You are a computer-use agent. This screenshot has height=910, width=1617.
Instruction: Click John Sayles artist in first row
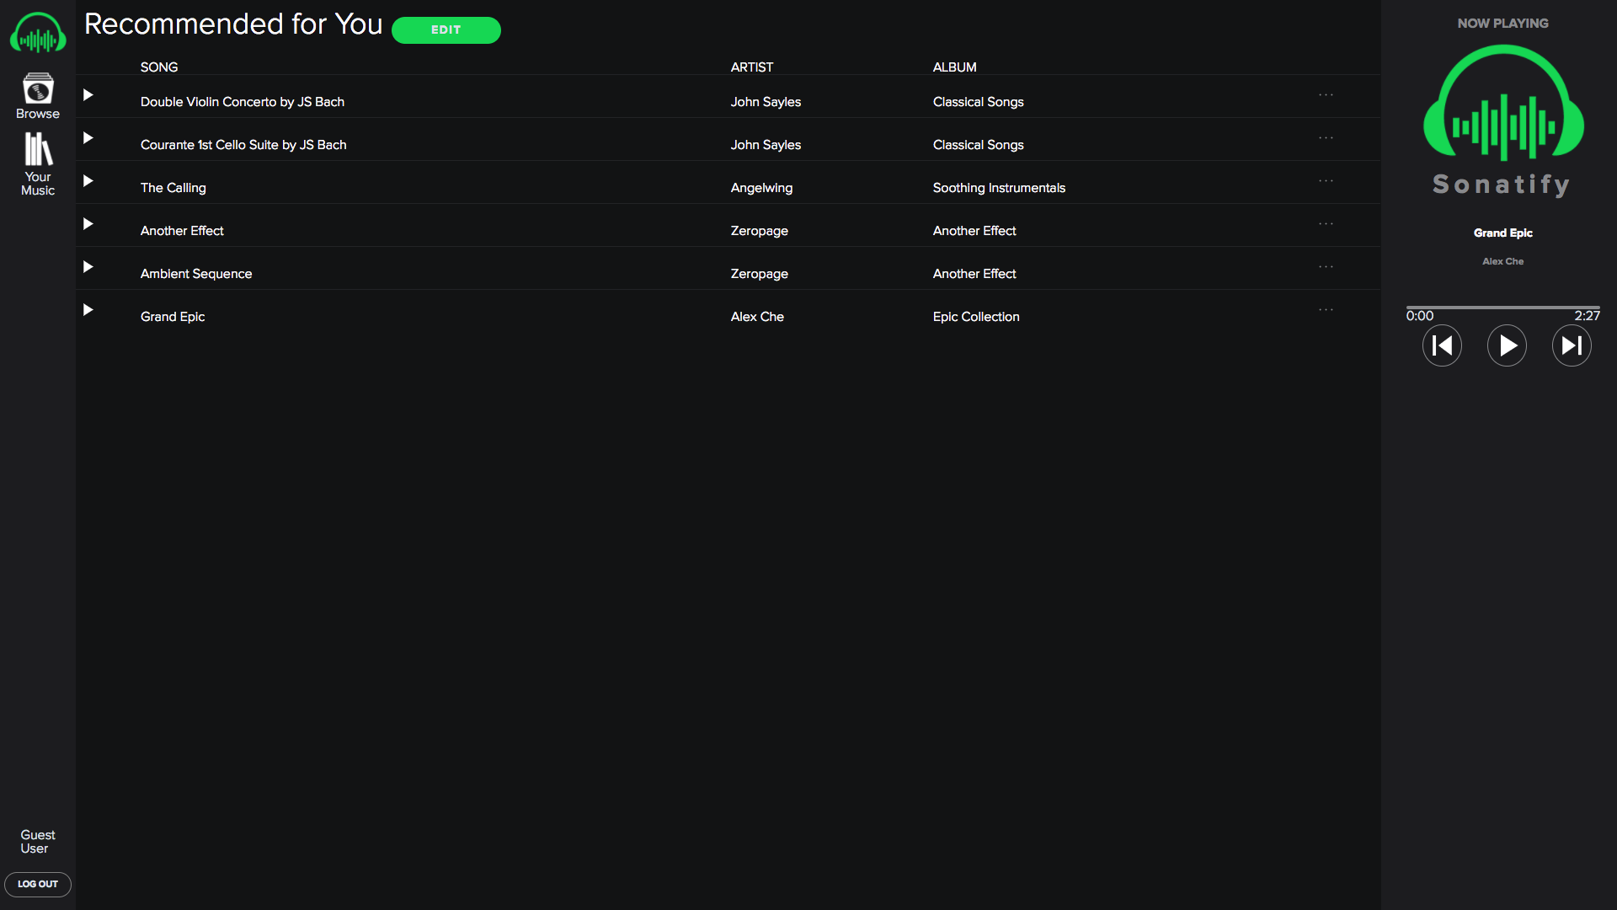pyautogui.click(x=766, y=102)
